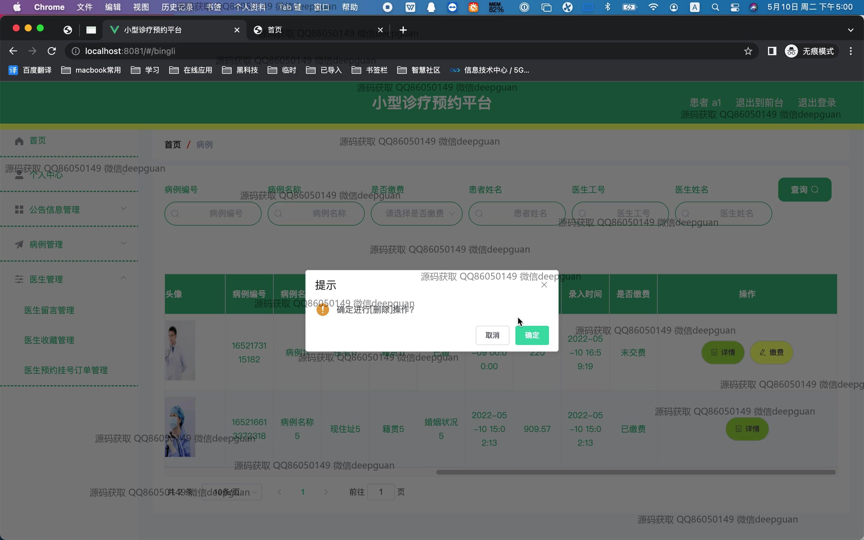The width and height of the screenshot is (864, 540).
Task: Close the 提示 dialog with X icon
Action: (544, 285)
